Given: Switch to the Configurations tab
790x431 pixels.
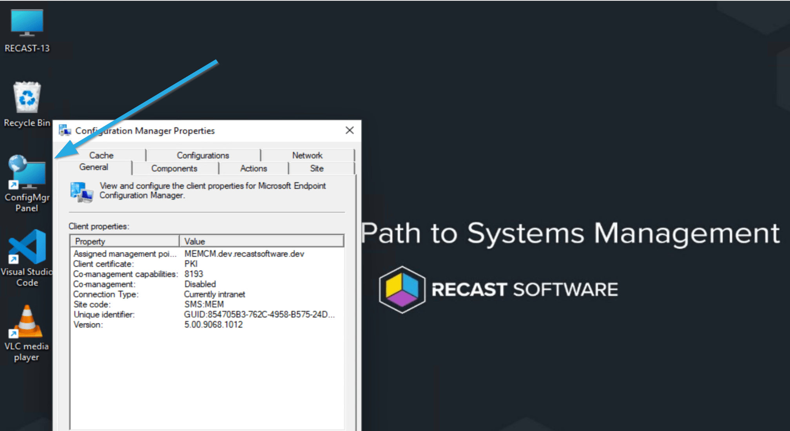Looking at the screenshot, I should point(203,155).
